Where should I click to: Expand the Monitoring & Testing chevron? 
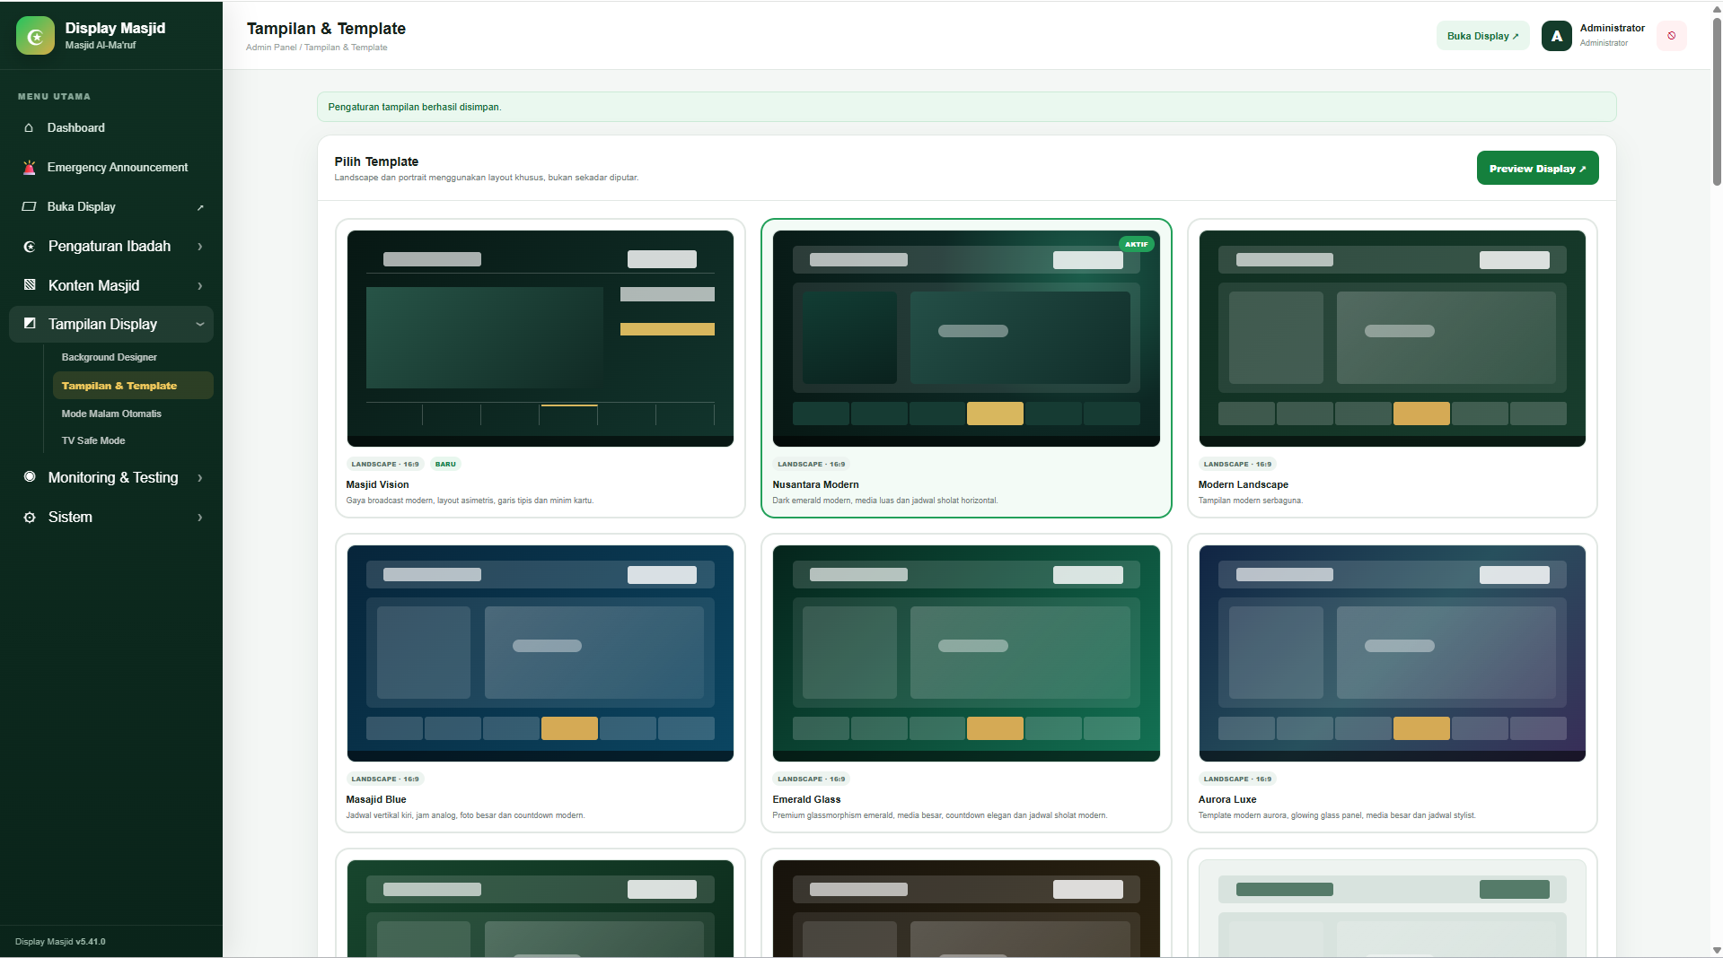pyautogui.click(x=200, y=478)
